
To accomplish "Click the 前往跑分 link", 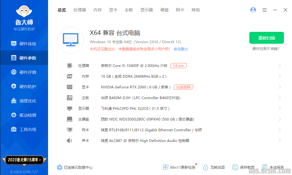I will click(x=181, y=49).
